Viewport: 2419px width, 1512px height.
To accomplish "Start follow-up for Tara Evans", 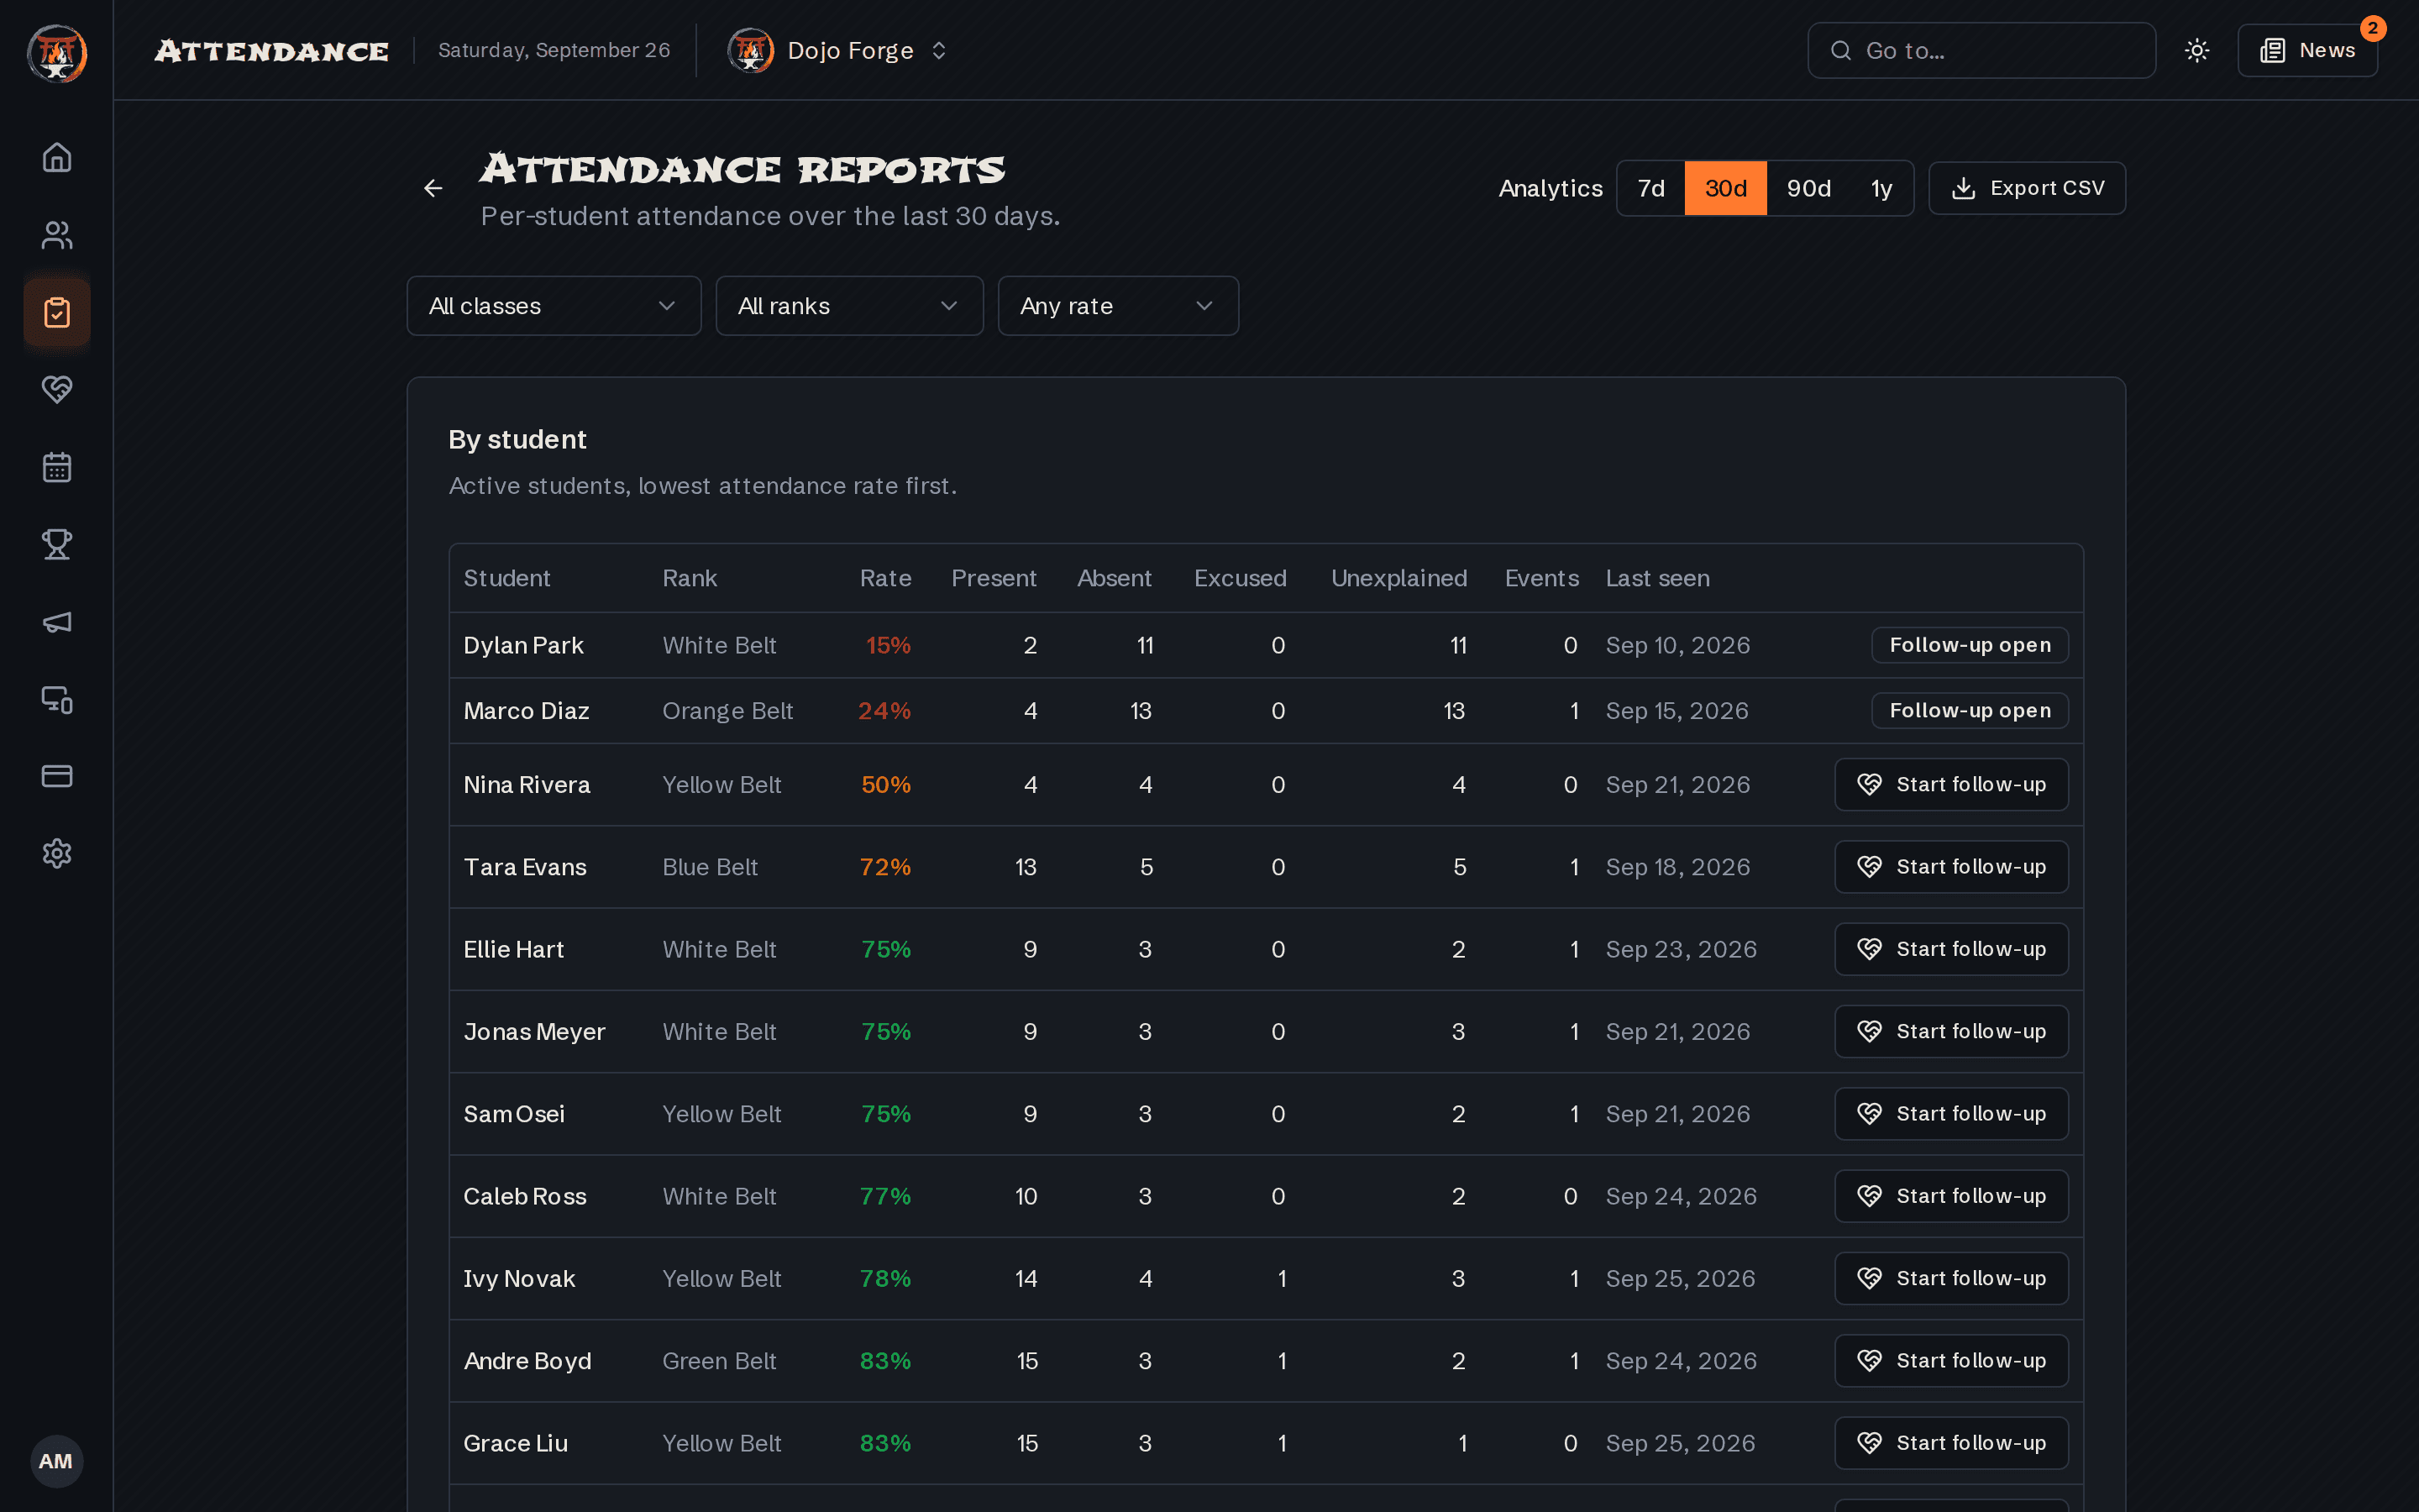I will tap(1951, 867).
